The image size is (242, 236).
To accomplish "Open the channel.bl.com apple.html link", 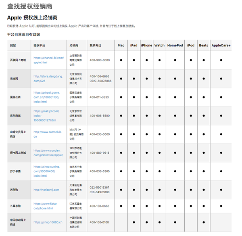I will [48, 60].
